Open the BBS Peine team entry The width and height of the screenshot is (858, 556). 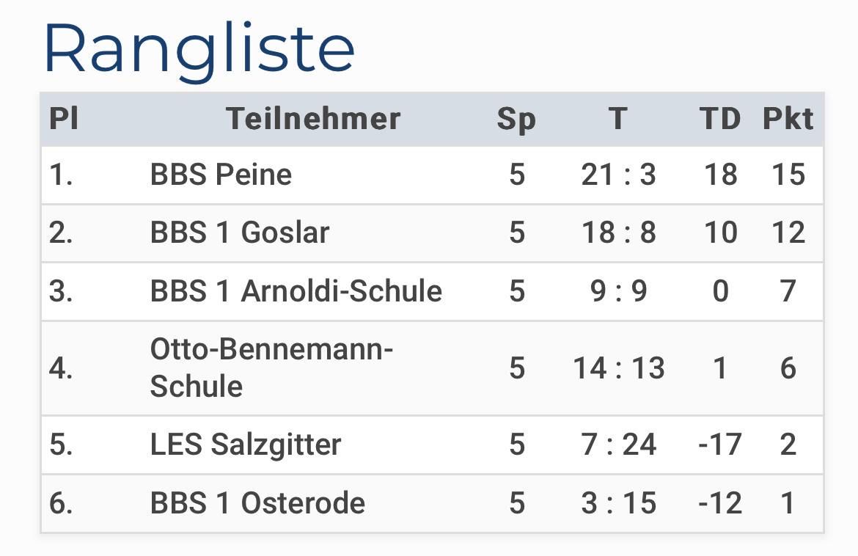coord(221,175)
